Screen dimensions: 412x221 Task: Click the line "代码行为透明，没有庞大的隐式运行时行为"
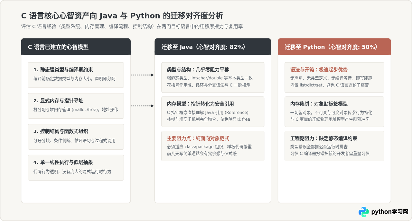click(72, 172)
